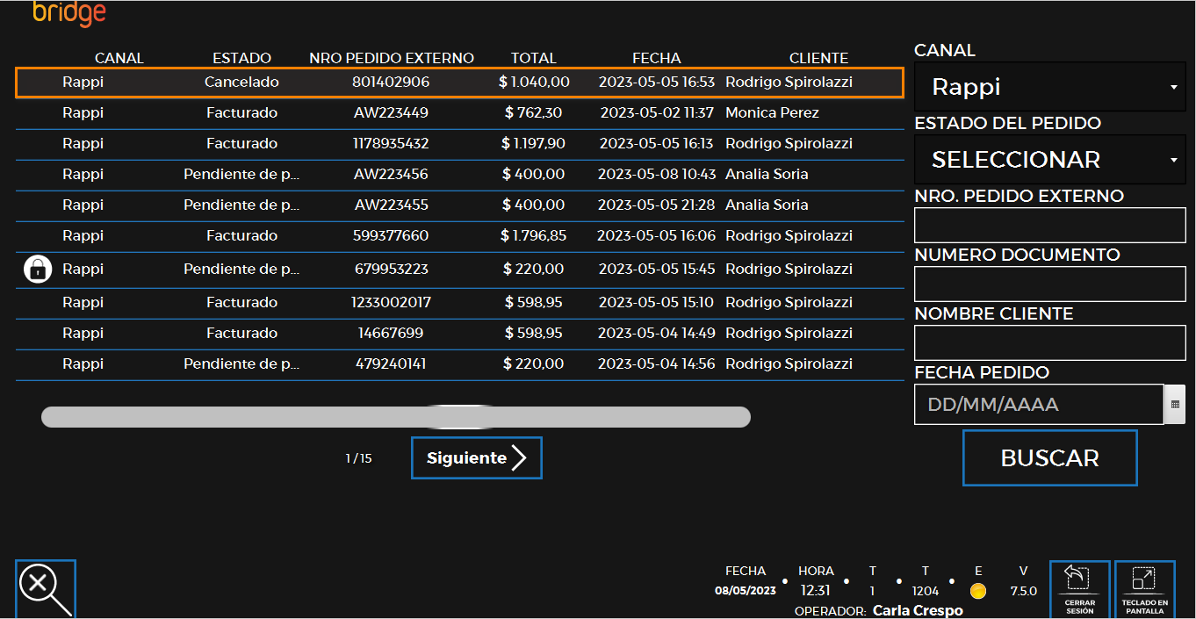Click the status bar date 08/05/2023
Screen dimensions: 1196x619
coord(746,591)
